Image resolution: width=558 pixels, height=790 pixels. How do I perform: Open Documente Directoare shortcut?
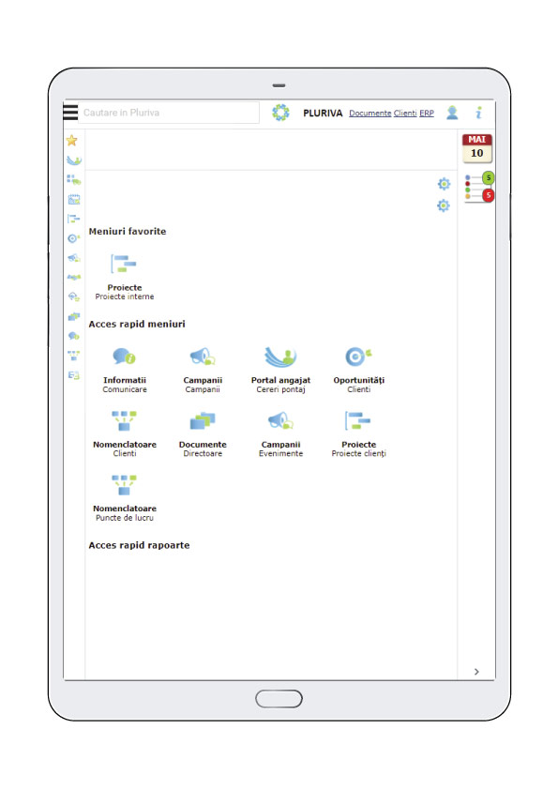(203, 433)
